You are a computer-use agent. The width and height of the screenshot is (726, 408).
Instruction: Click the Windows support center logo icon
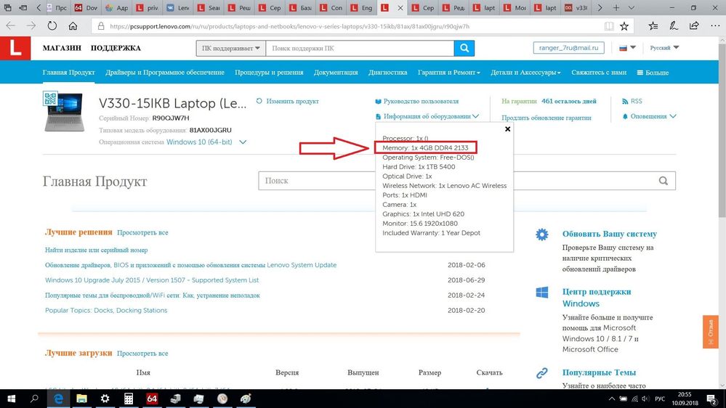(541, 293)
